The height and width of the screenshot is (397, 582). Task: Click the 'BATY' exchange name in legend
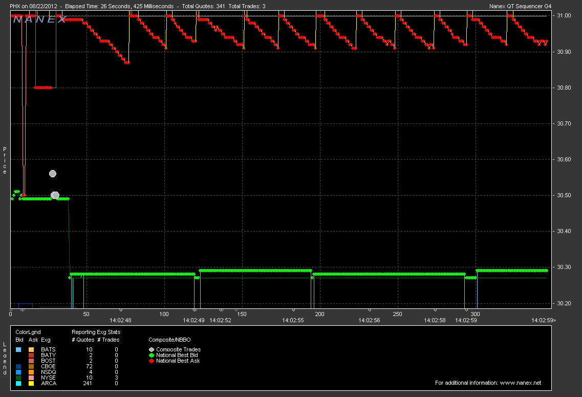[48, 355]
